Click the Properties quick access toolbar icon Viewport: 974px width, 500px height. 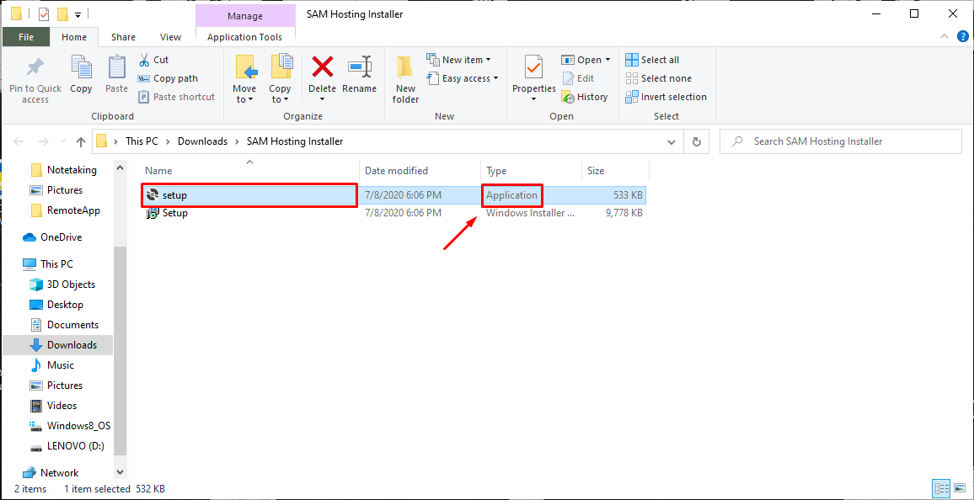tap(44, 14)
